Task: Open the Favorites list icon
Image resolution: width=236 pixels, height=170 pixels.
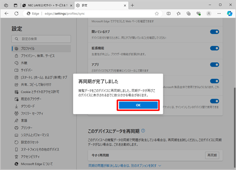Action: pos(178,14)
